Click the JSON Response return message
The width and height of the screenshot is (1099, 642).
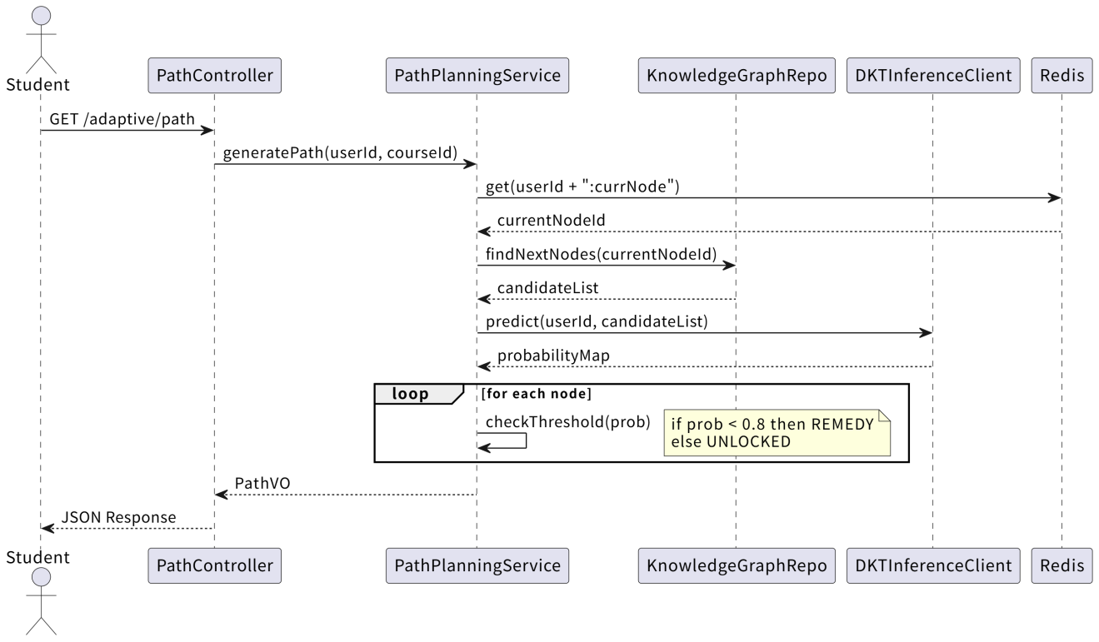118,517
